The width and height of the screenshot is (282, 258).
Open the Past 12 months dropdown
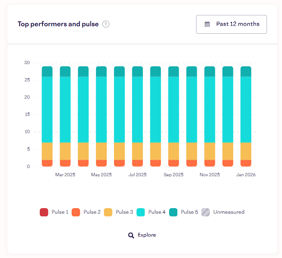(x=231, y=24)
